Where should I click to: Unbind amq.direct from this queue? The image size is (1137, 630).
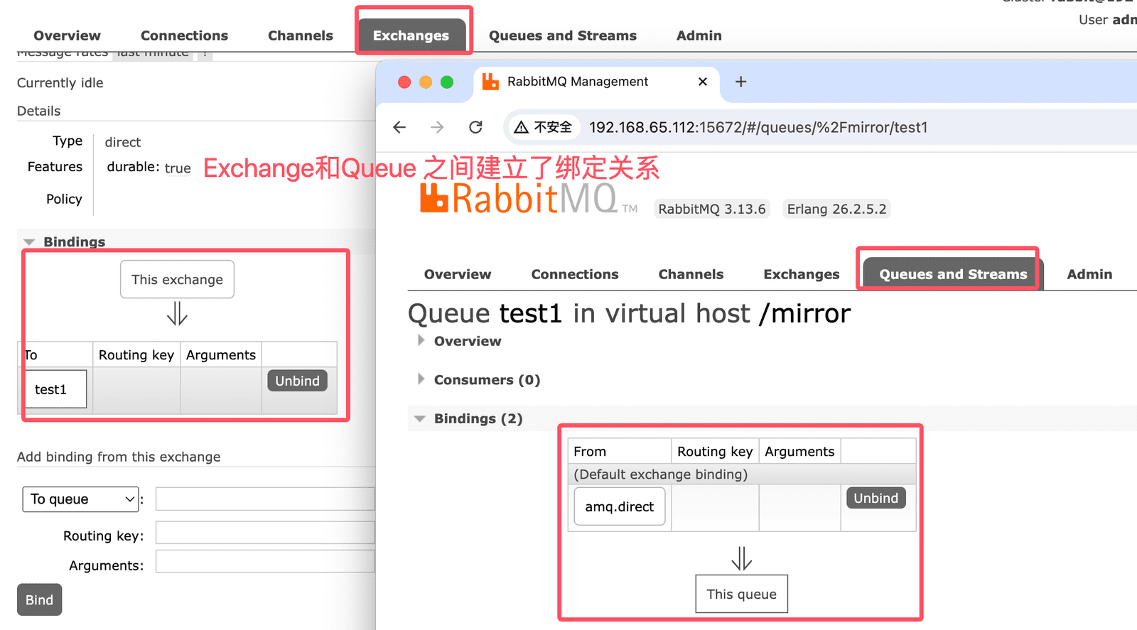coord(875,498)
